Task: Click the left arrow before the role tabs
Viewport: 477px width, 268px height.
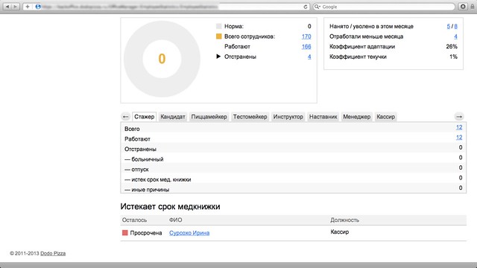Action: tap(126, 117)
